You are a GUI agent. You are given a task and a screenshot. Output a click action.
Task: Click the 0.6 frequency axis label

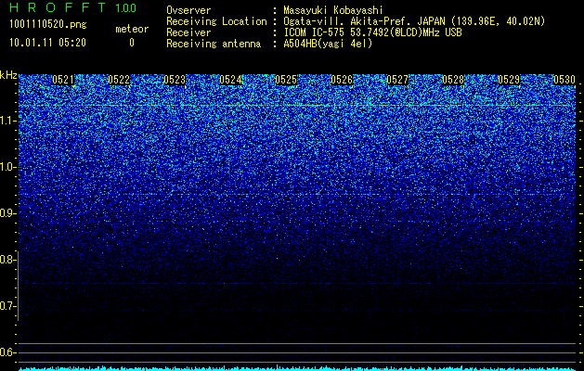point(6,352)
